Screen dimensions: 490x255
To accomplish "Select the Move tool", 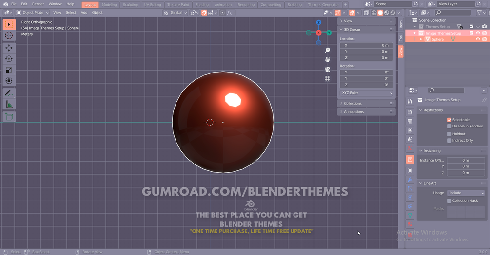I will click(9, 48).
